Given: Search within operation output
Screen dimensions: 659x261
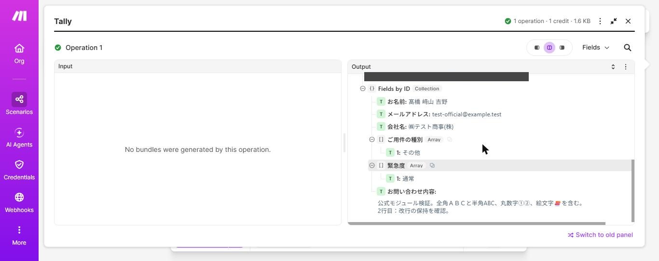Looking at the screenshot, I should click(628, 48).
